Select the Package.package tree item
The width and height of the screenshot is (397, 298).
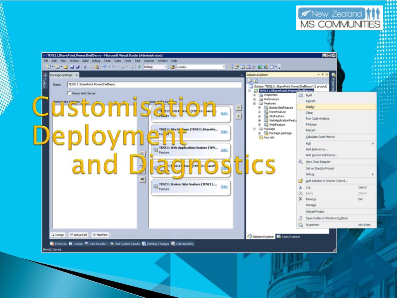pos(280,133)
